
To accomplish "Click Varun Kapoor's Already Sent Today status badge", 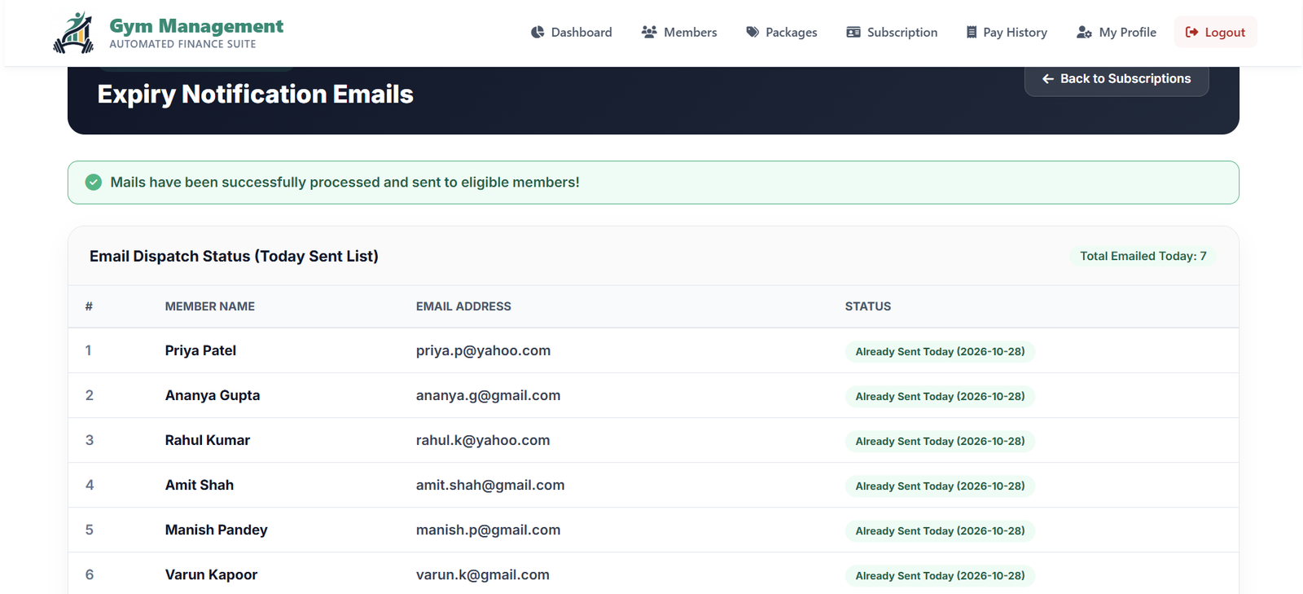I will [x=940, y=575].
